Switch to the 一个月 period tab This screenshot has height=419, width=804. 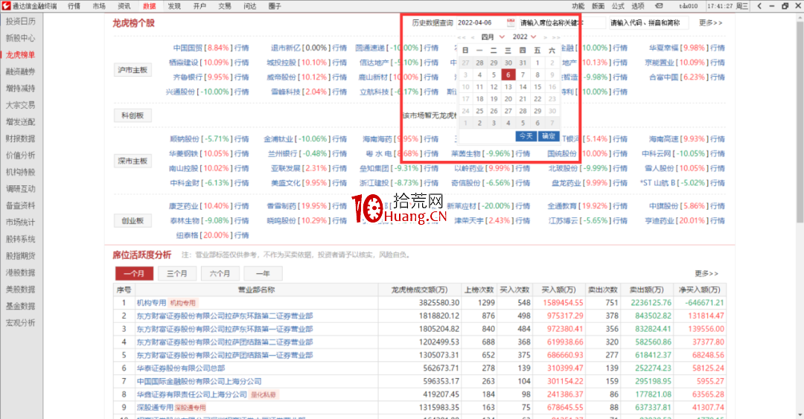[x=134, y=273]
